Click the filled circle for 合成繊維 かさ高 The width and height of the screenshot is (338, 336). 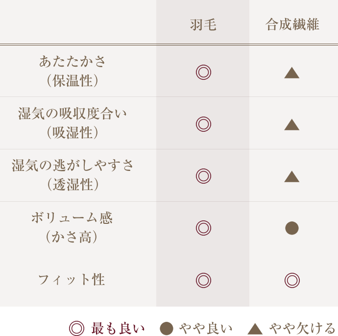[x=291, y=228]
